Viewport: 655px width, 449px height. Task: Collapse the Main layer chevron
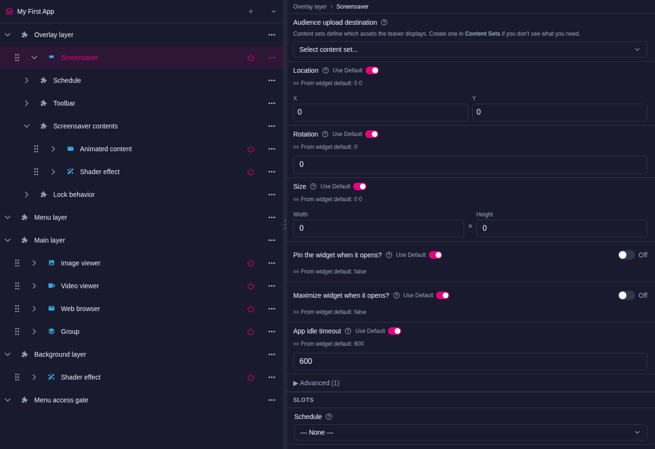pyautogui.click(x=8, y=240)
